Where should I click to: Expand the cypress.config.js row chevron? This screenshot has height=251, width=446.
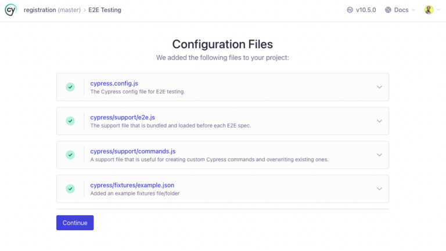pyautogui.click(x=379, y=87)
